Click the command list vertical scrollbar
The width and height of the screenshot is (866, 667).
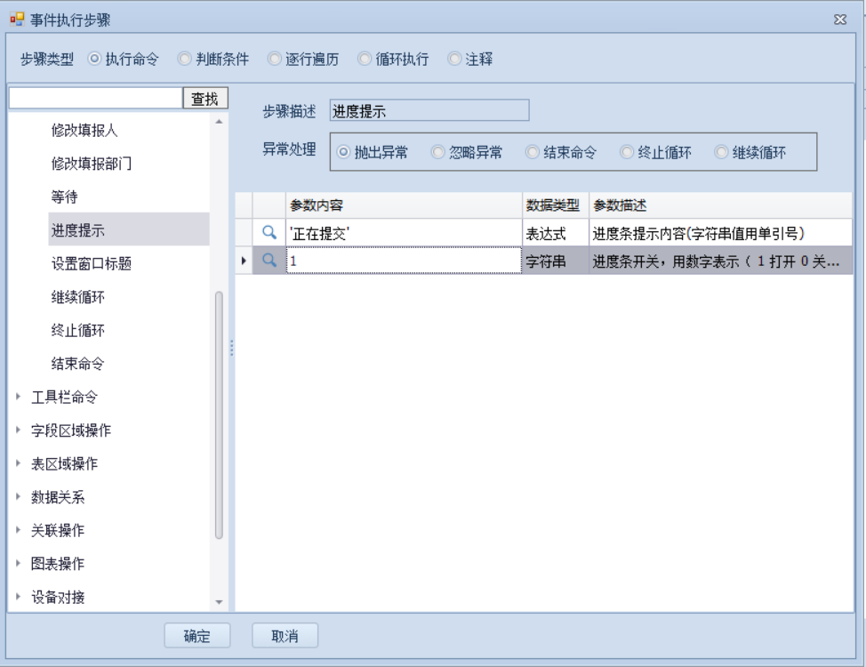pos(219,414)
